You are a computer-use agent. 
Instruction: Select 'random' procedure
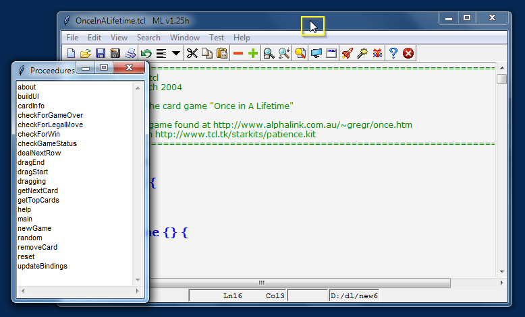30,238
